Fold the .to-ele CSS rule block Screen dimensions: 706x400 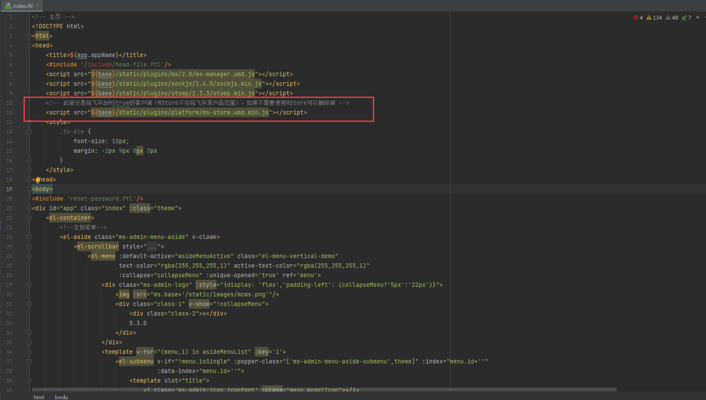pyautogui.click(x=29, y=131)
